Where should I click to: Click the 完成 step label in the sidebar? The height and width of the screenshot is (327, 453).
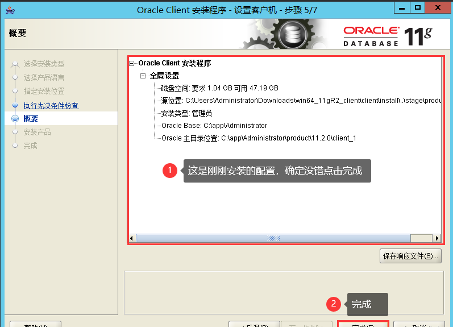pos(30,146)
